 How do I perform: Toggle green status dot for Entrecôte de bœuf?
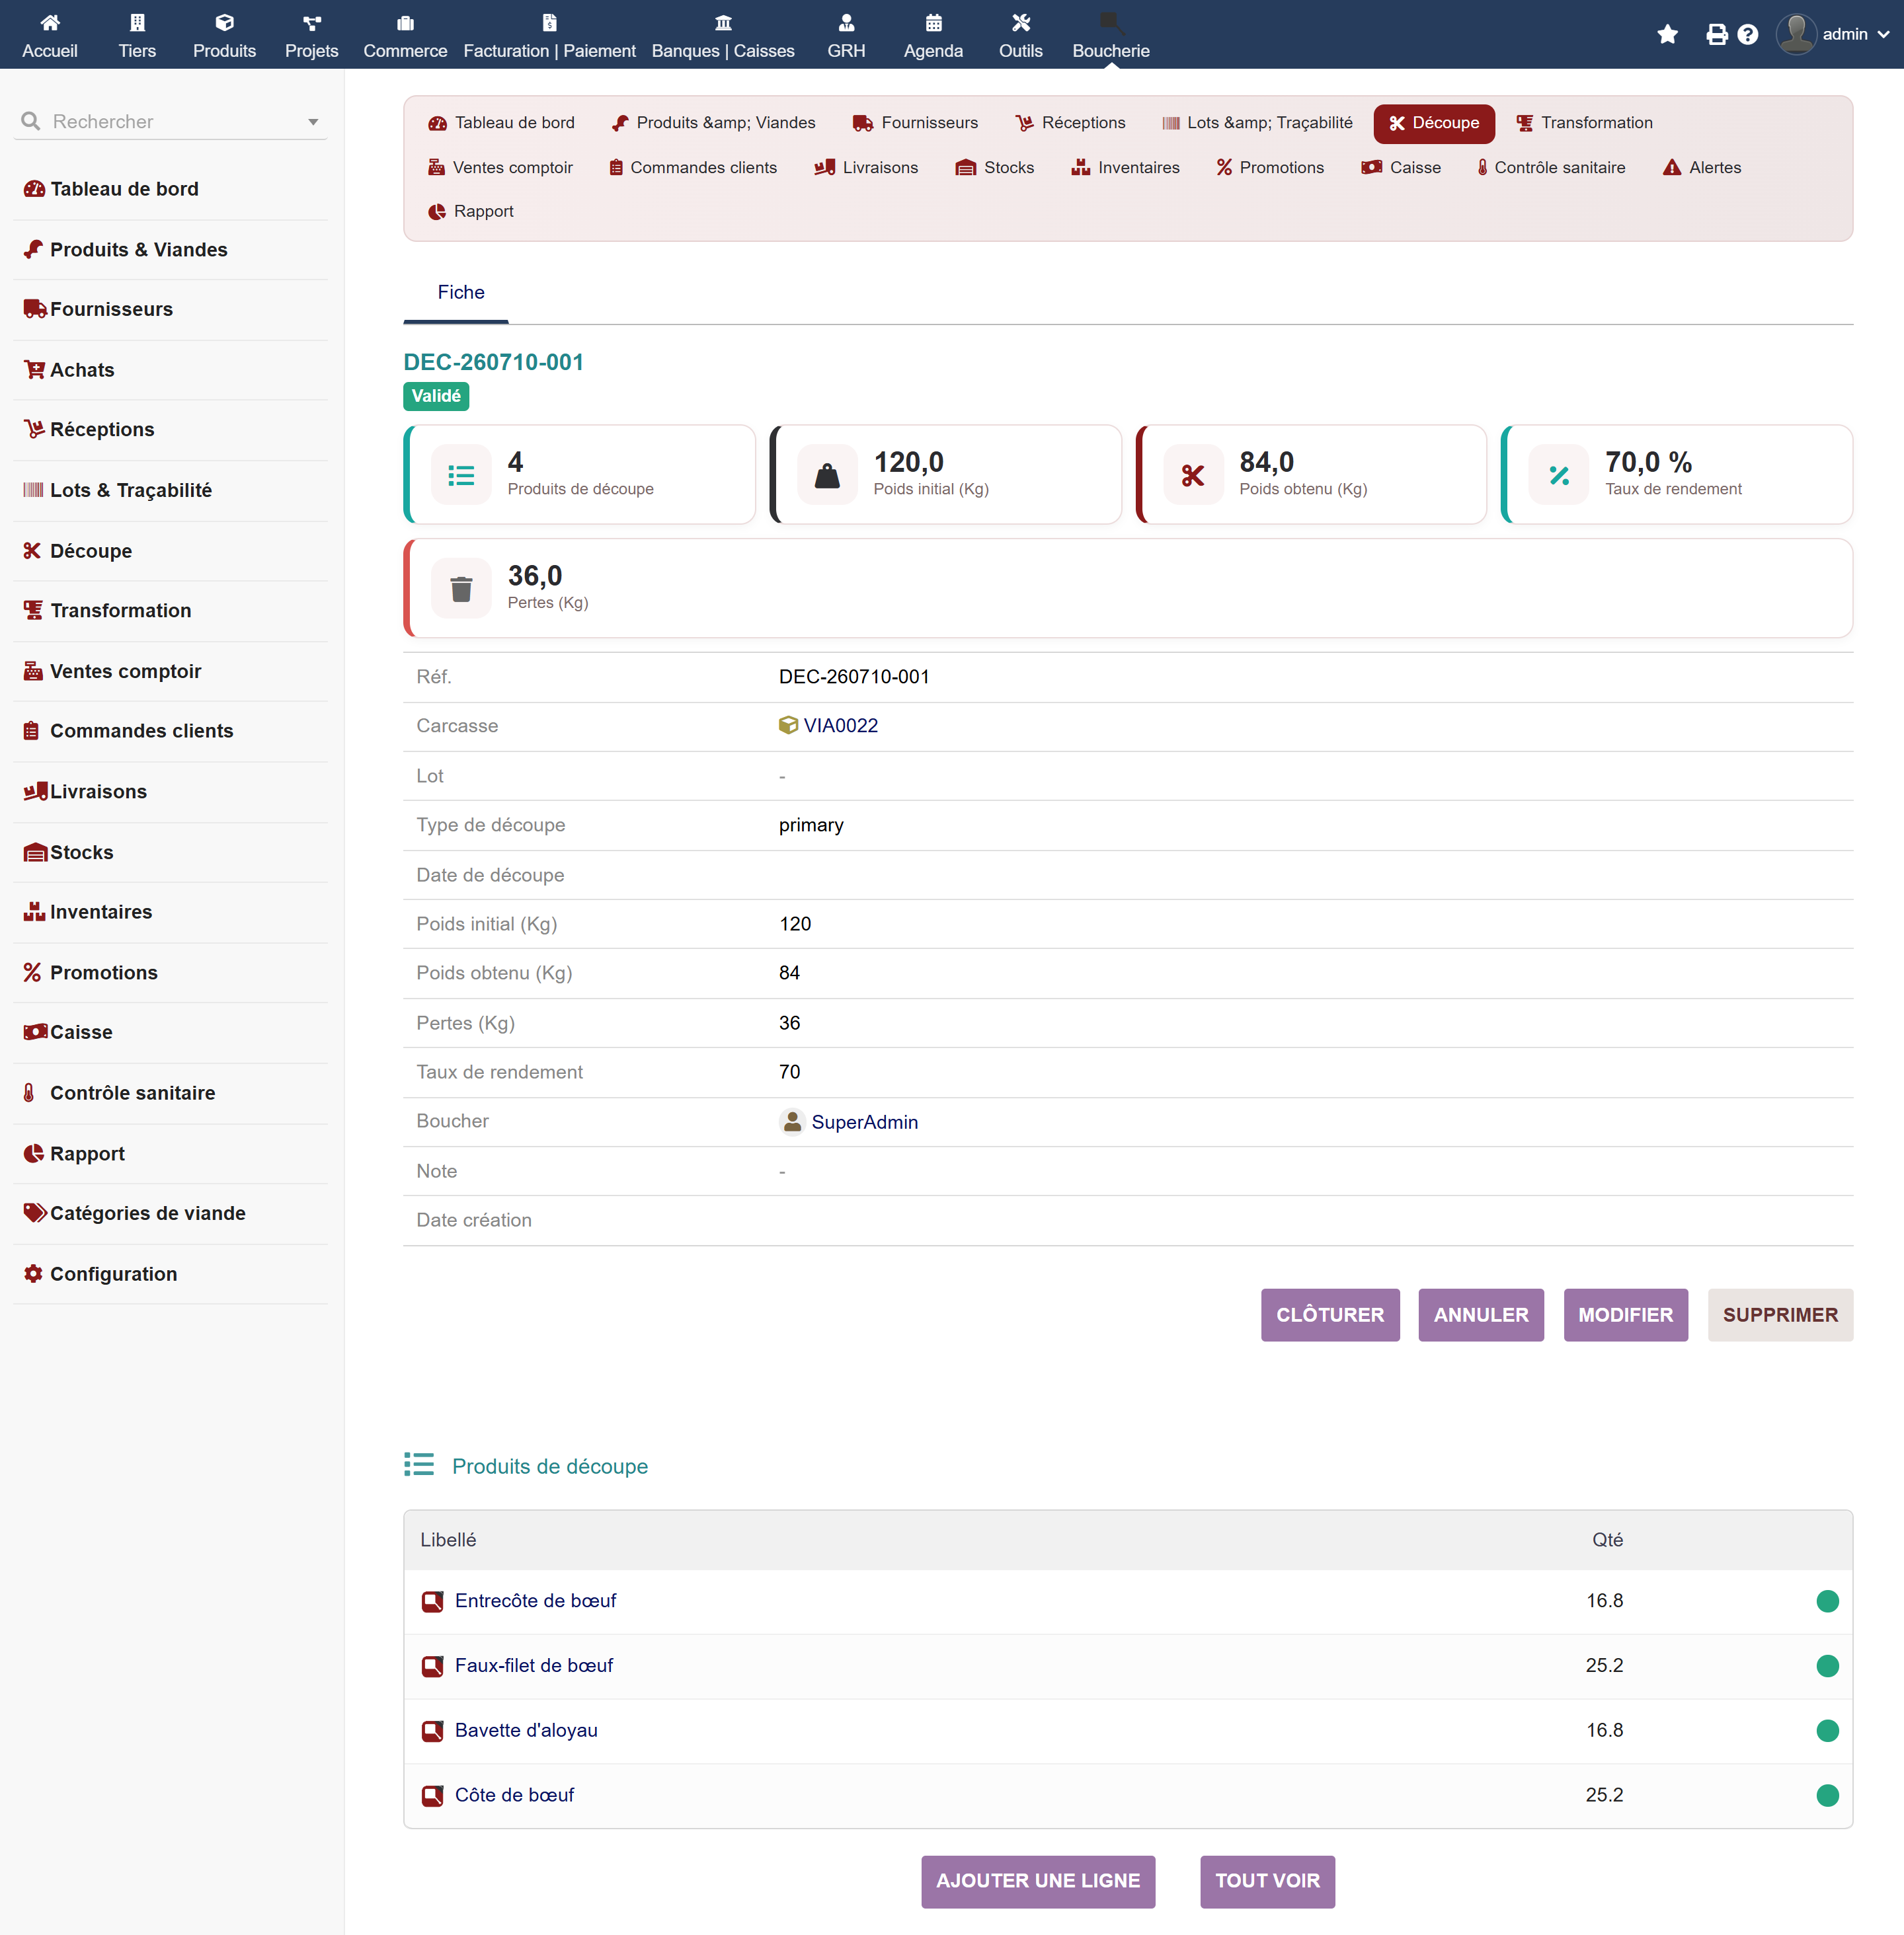[1827, 1601]
